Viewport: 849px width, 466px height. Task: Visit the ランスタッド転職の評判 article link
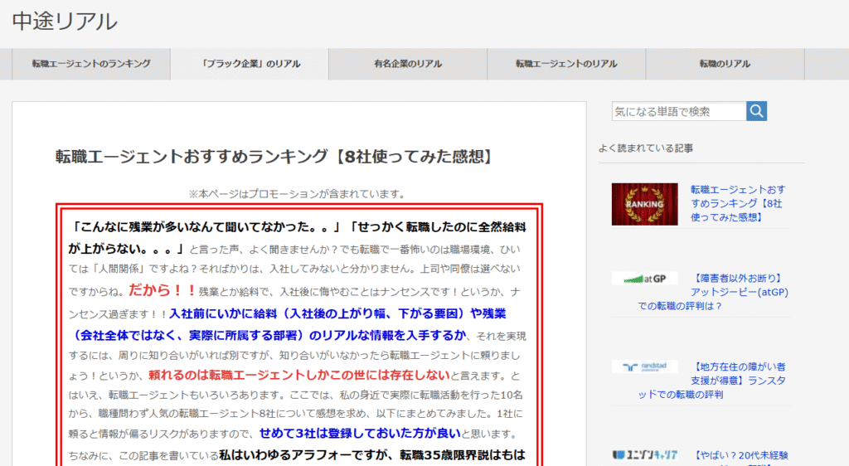(713, 380)
